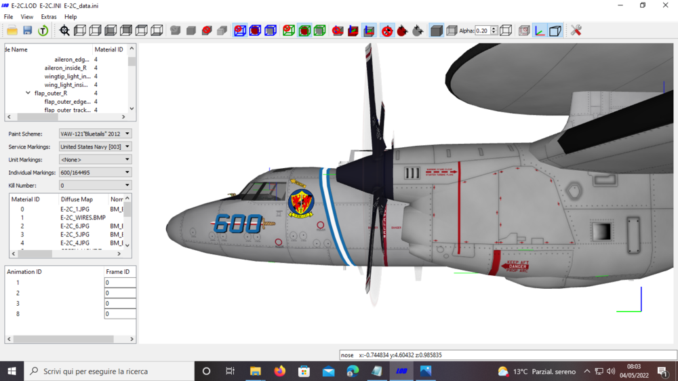The width and height of the screenshot is (678, 381).
Task: Click Frame ID field for Animation ID 1
Action: 120,283
